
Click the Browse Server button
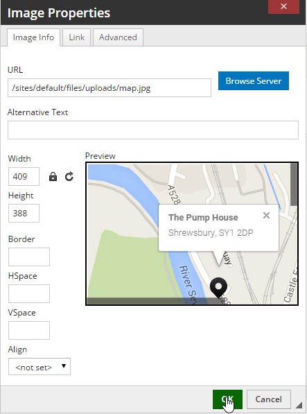(x=254, y=81)
